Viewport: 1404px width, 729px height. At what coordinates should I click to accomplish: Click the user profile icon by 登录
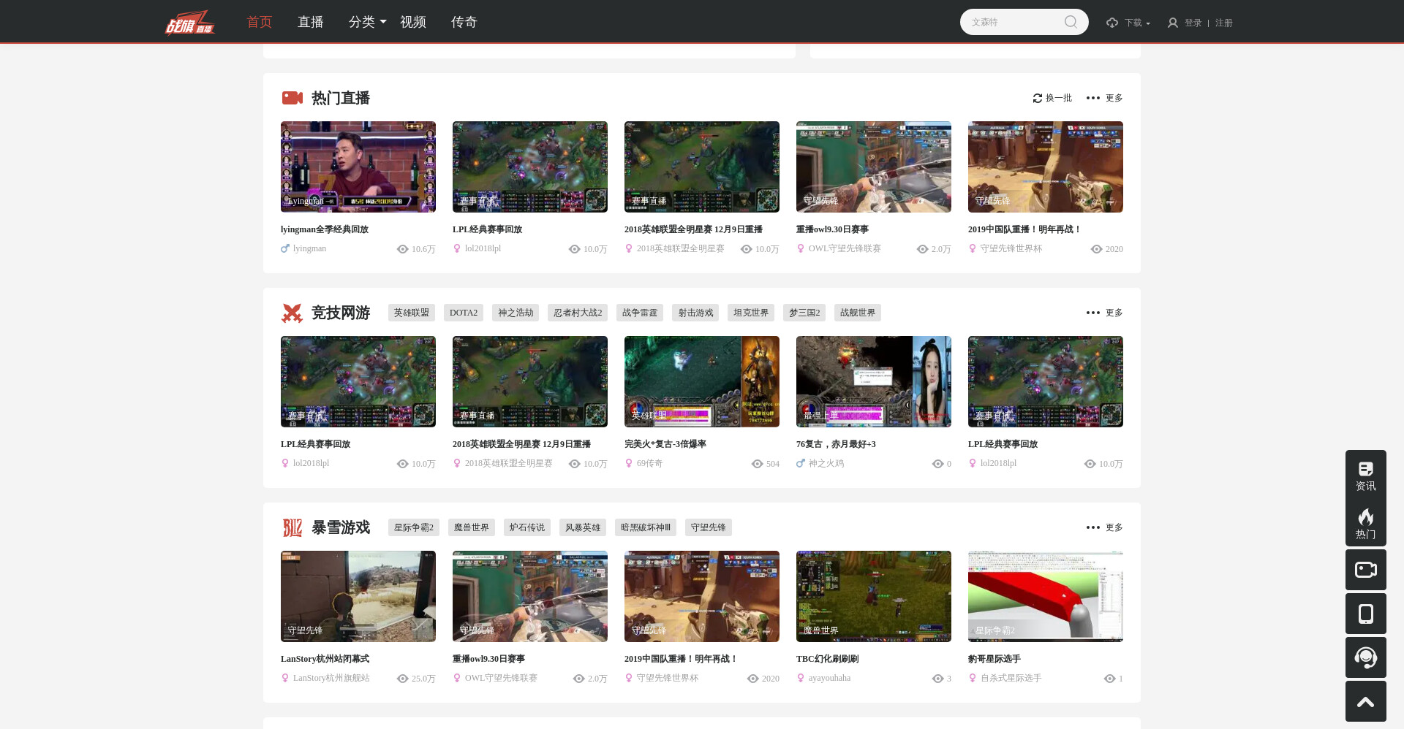(1173, 23)
